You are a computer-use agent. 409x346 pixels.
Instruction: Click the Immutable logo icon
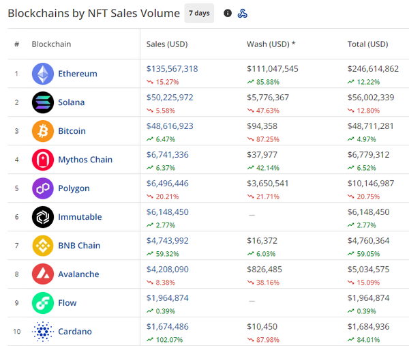pos(43,217)
